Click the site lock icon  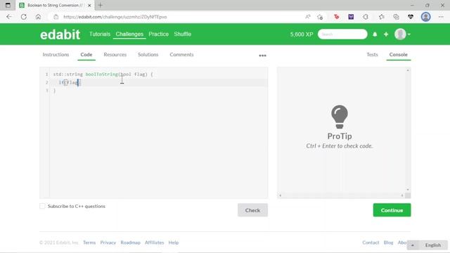click(x=56, y=17)
